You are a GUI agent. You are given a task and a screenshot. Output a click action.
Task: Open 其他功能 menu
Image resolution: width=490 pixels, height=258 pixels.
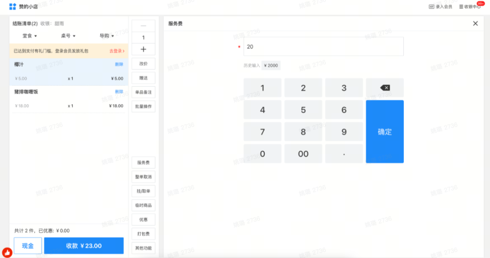click(143, 248)
